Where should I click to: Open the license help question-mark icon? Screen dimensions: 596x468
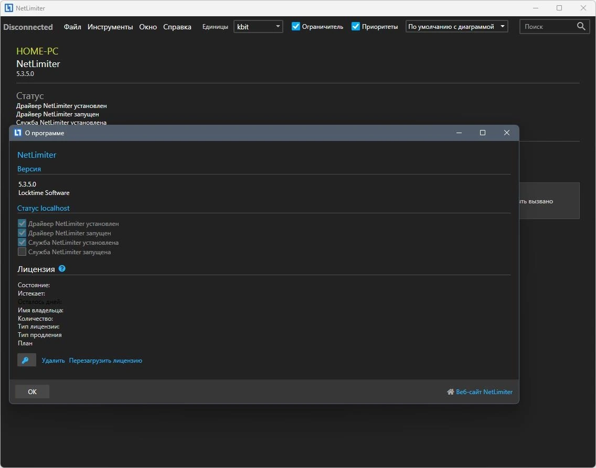(62, 268)
